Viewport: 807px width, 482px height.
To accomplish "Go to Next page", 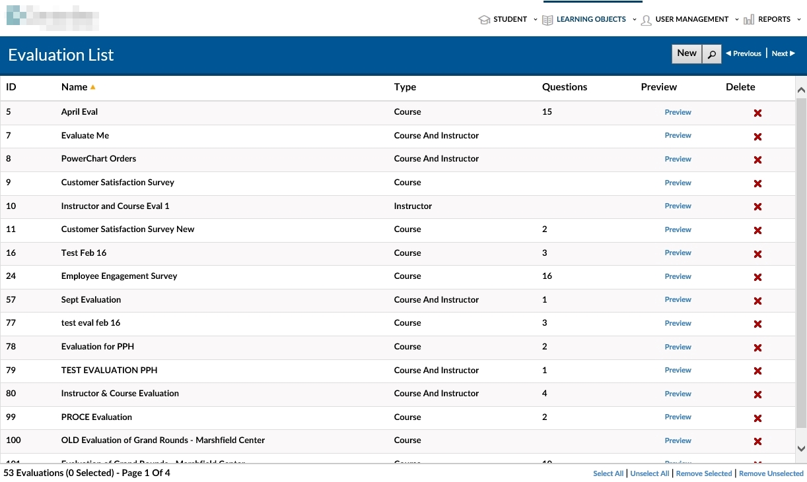I will [x=783, y=54].
